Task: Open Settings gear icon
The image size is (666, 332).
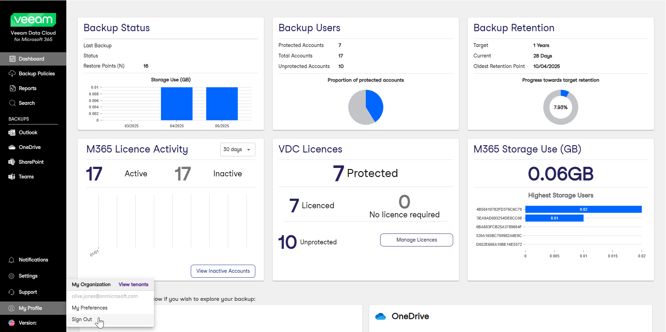Action: pyautogui.click(x=12, y=276)
